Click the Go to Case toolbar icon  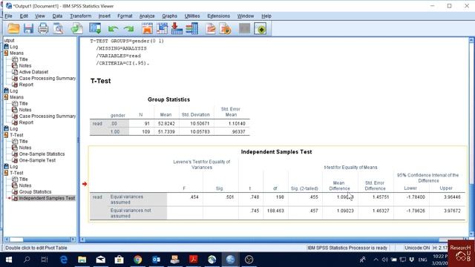click(162, 29)
